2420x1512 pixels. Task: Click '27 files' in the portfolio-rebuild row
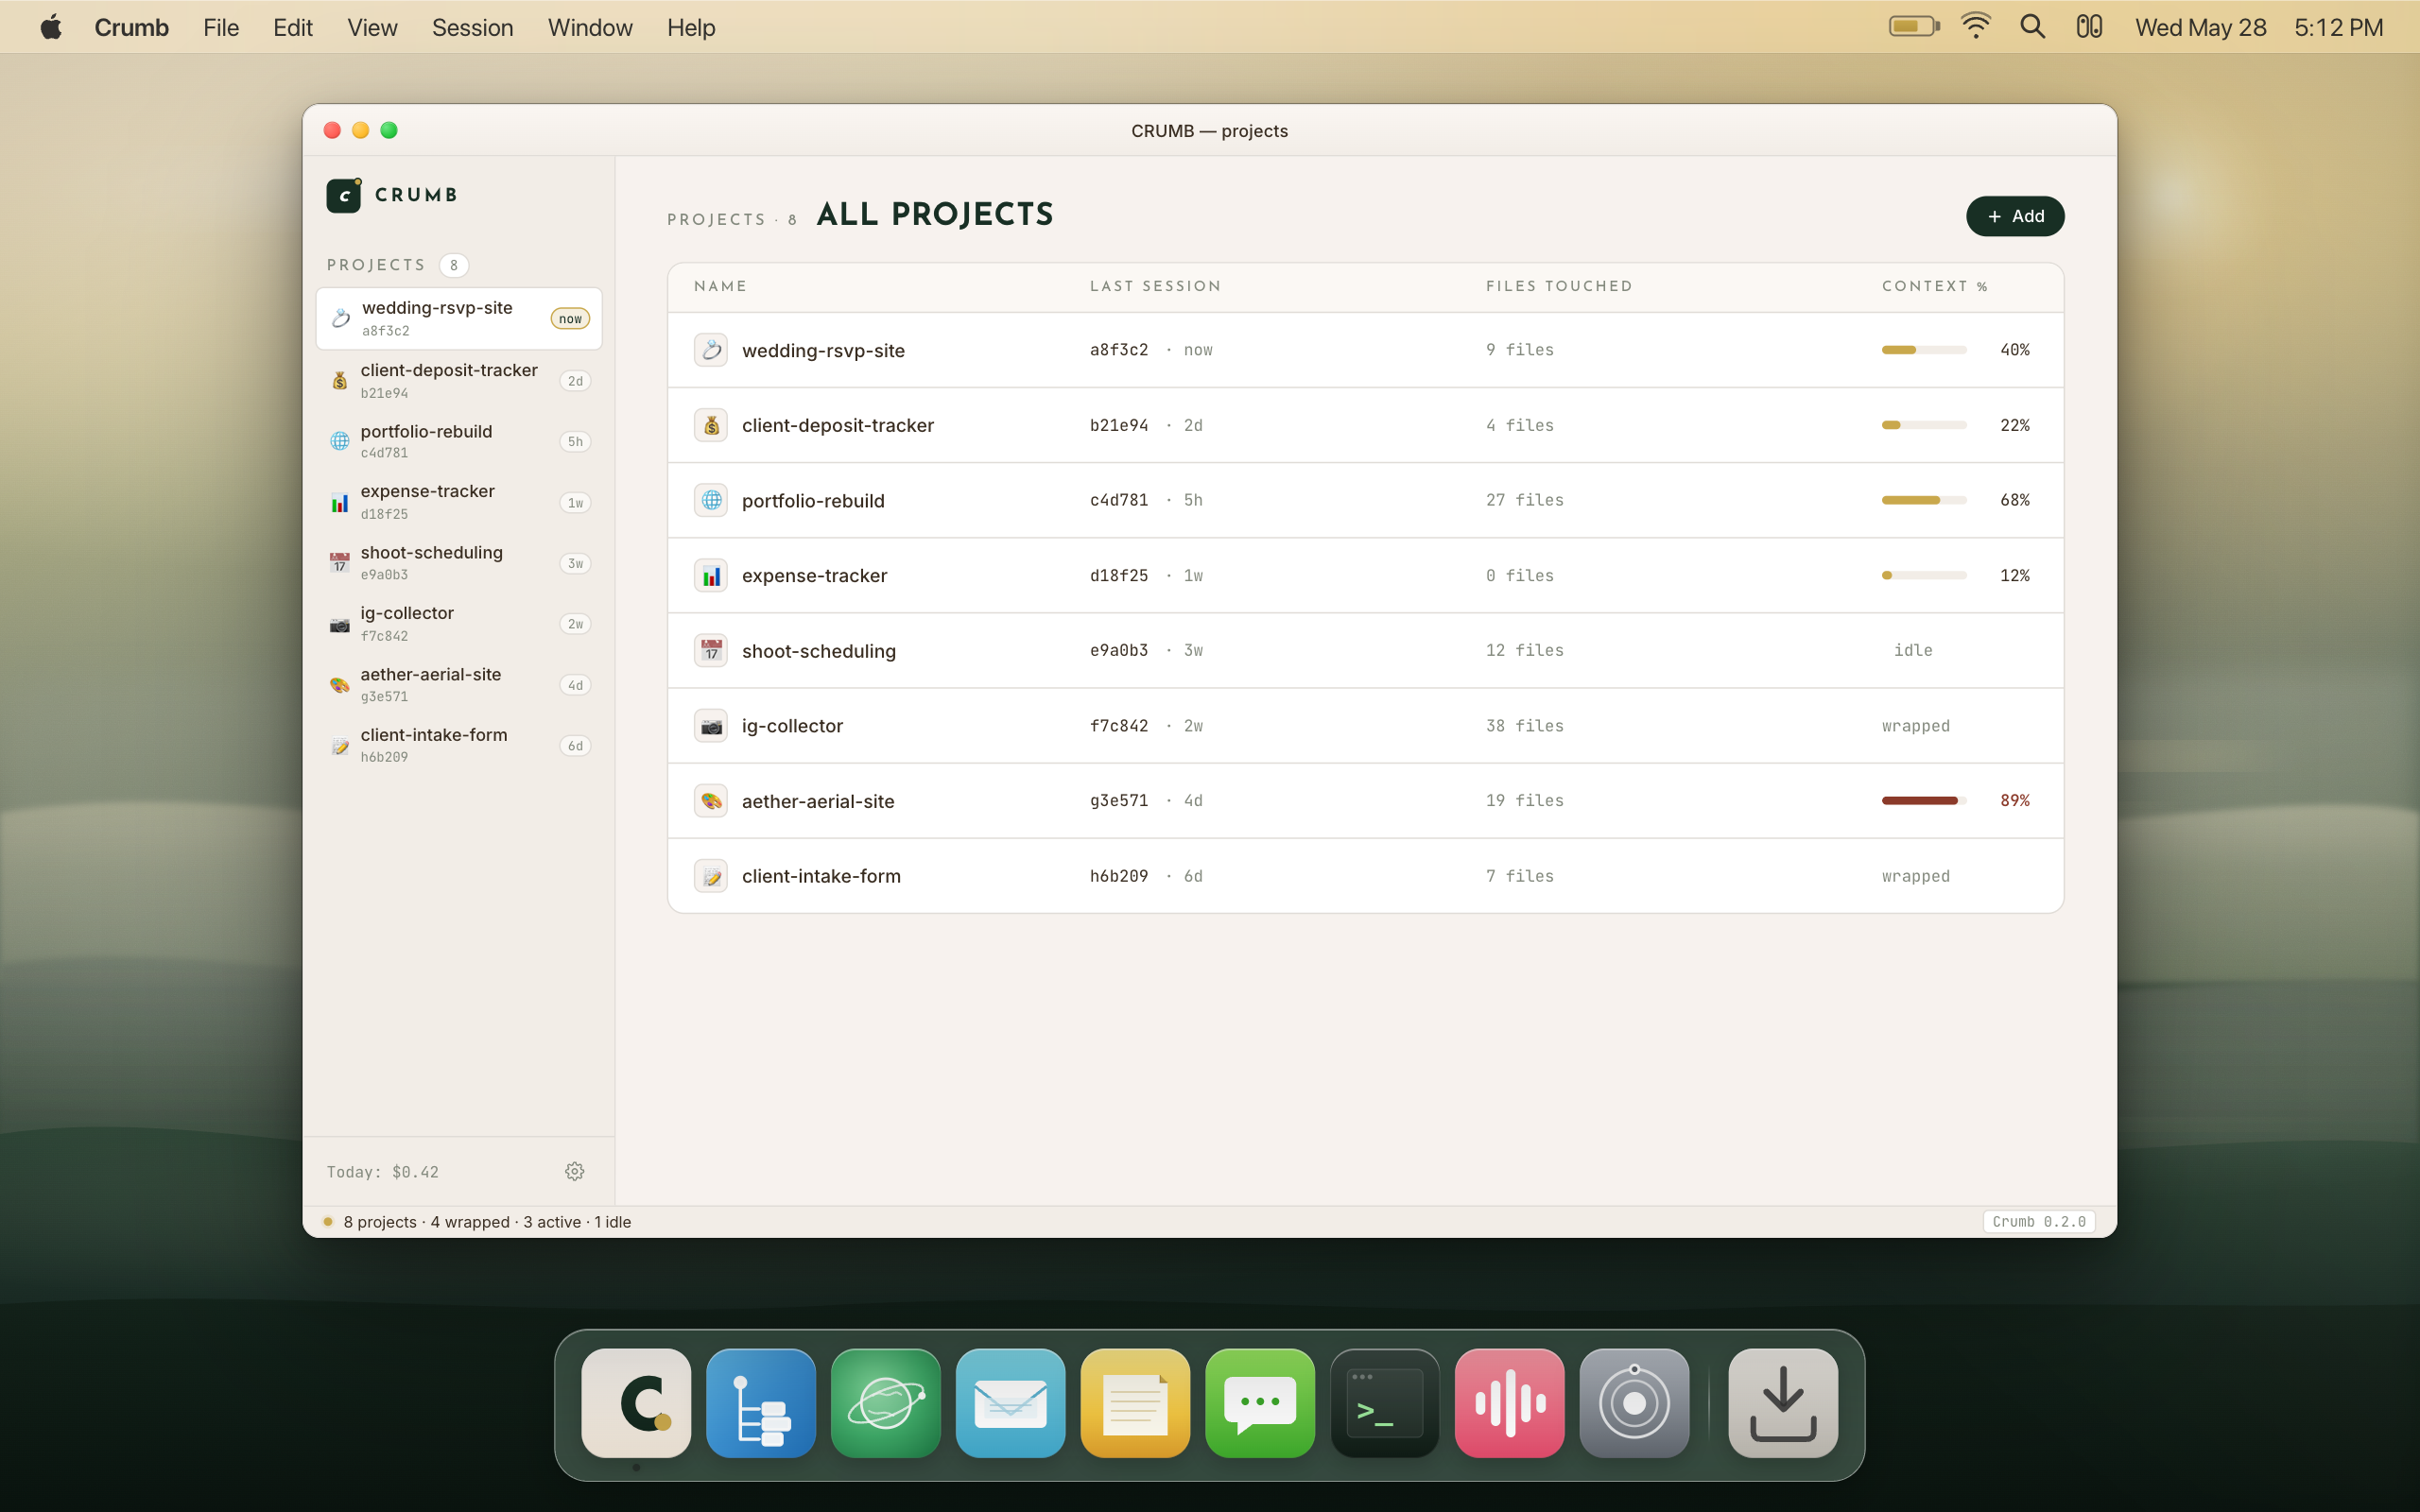pyautogui.click(x=1525, y=500)
